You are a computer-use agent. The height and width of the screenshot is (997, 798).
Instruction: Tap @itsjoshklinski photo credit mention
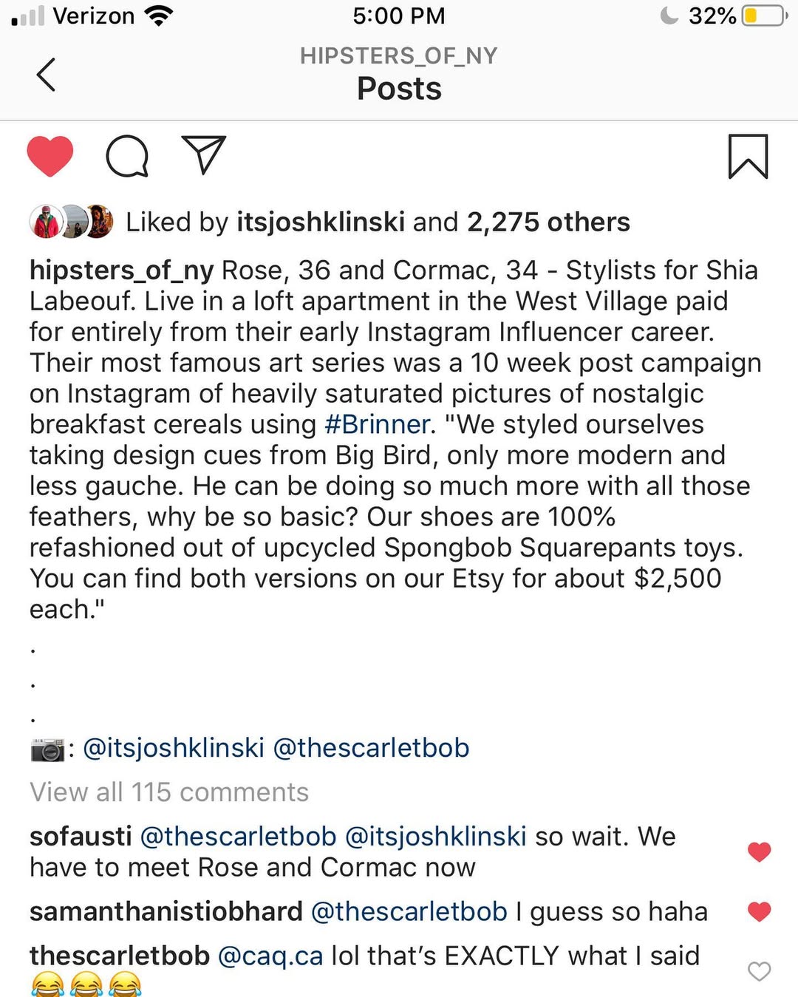174,748
